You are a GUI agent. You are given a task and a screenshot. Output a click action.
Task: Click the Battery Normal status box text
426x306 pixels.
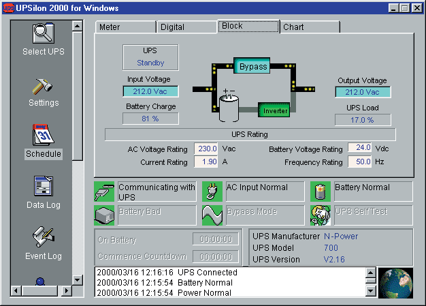click(362, 187)
